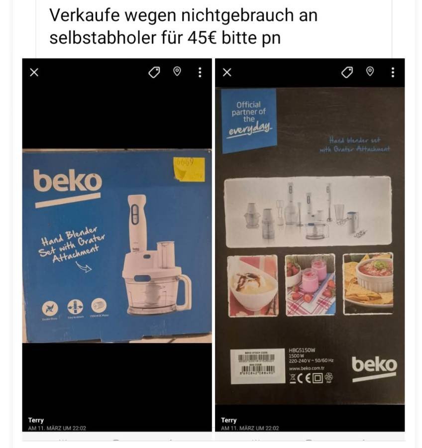Tap the location pin above the black box-back photo

pyautogui.click(x=370, y=71)
